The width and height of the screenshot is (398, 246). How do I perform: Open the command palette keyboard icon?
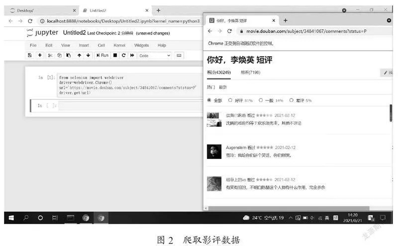(x=179, y=55)
